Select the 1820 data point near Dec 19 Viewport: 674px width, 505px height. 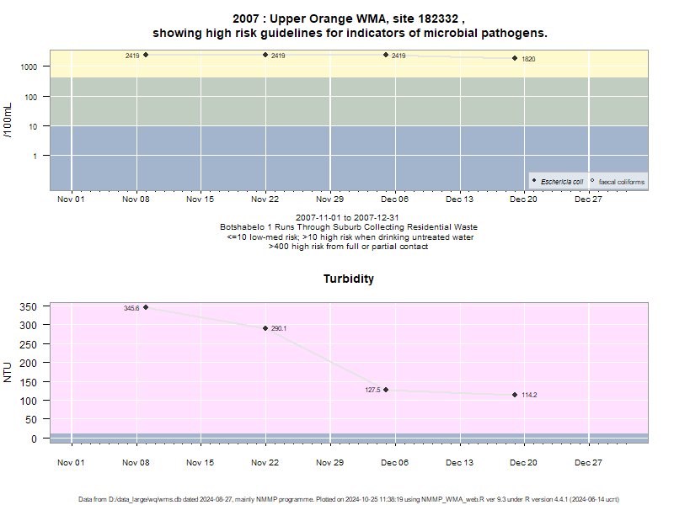pos(515,58)
